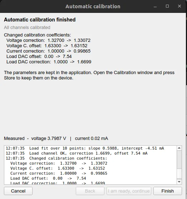
Task: Click the disabled Back button
Action: (90, 191)
